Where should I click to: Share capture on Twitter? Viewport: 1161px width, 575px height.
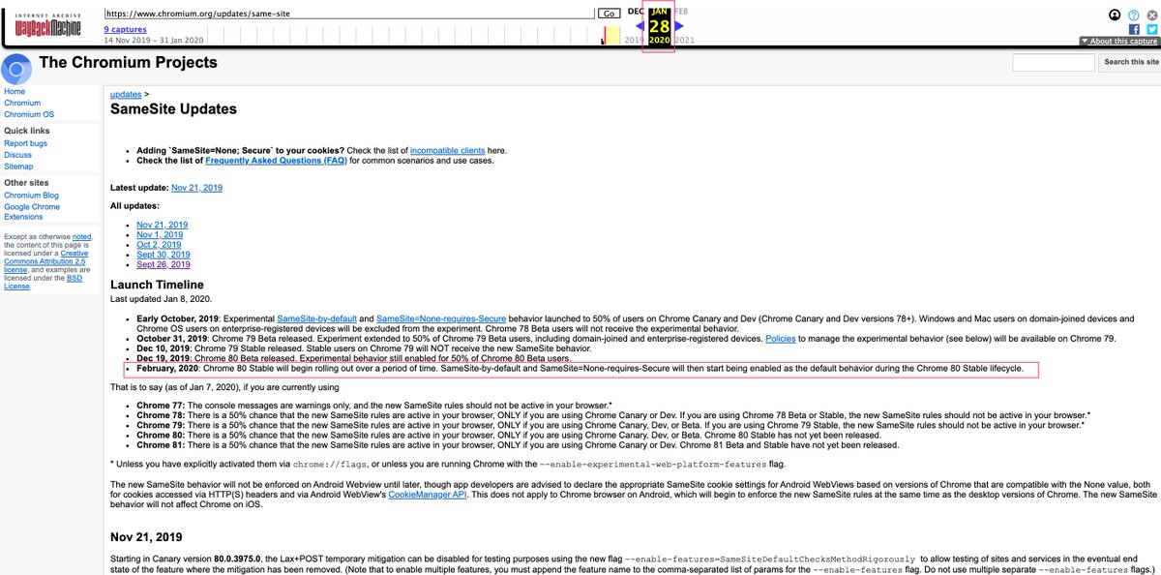point(1151,29)
